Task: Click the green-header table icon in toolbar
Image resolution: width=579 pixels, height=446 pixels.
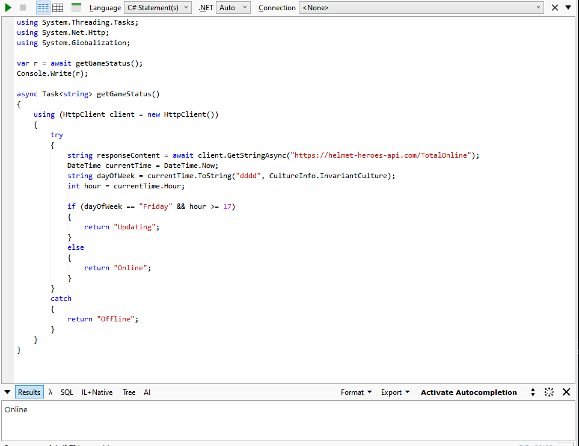Action: [x=76, y=7]
